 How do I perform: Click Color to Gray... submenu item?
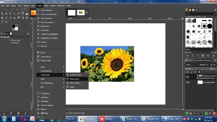(77, 75)
